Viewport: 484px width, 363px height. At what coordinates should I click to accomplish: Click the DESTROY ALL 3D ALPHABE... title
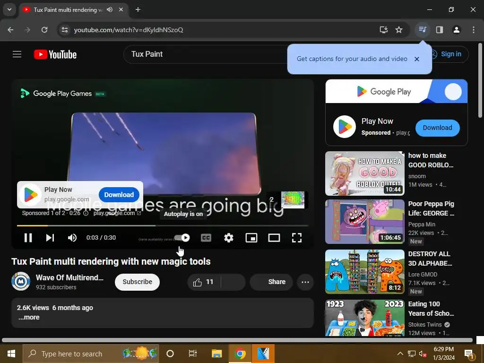click(430, 259)
